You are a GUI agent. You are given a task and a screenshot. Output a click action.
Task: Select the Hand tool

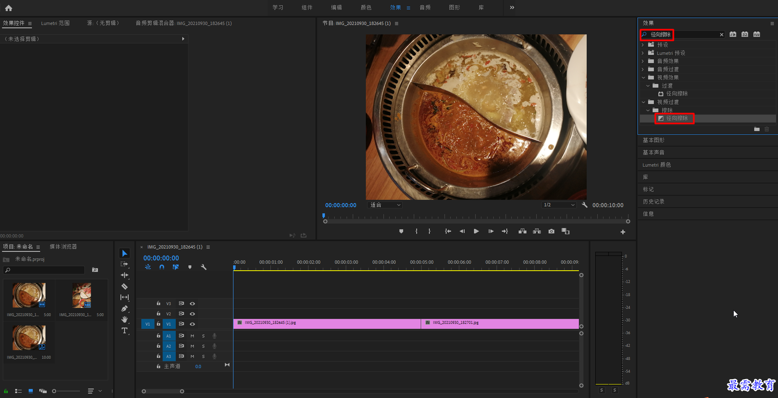point(125,319)
